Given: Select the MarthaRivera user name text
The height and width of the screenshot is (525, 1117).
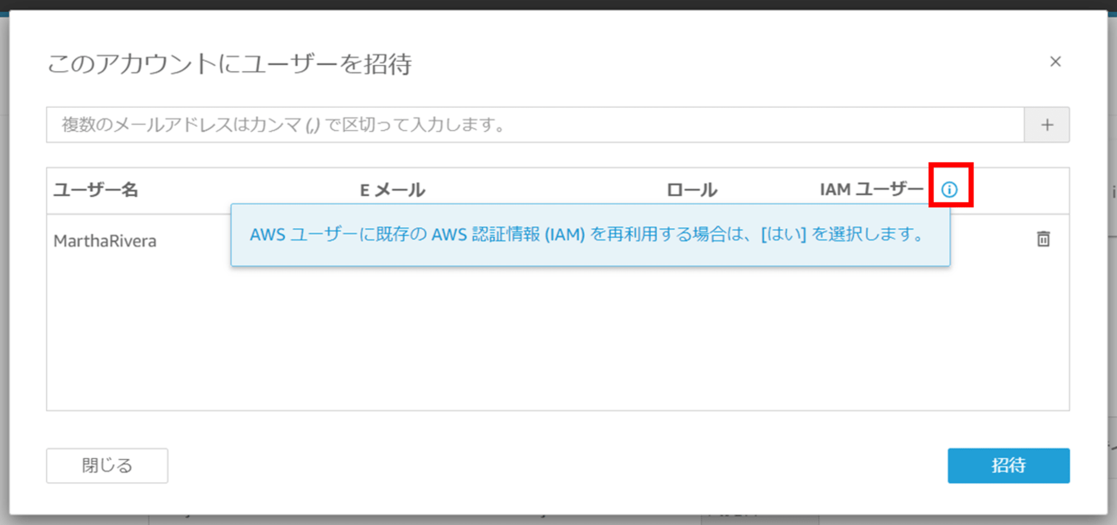Looking at the screenshot, I should point(105,241).
